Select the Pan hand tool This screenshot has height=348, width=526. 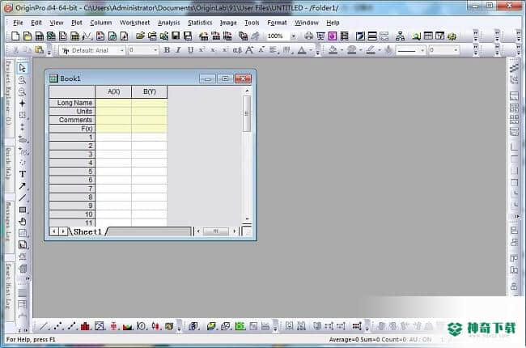pyautogui.click(x=23, y=222)
